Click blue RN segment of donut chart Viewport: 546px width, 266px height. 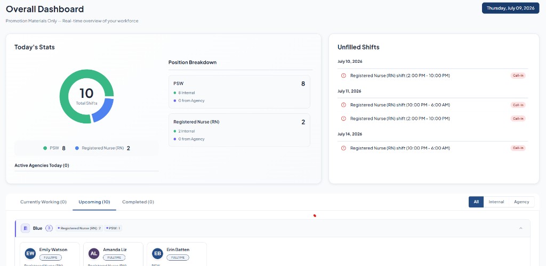tap(105, 111)
